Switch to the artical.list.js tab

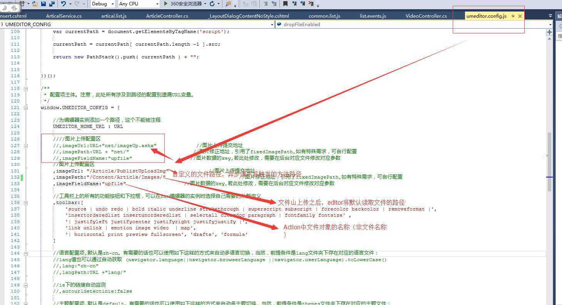point(114,16)
